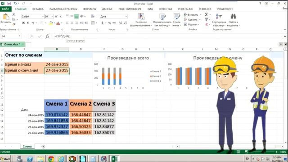Toggle Italic (К) formatting
The image size is (288, 162).
pyautogui.click(x=28, y=23)
